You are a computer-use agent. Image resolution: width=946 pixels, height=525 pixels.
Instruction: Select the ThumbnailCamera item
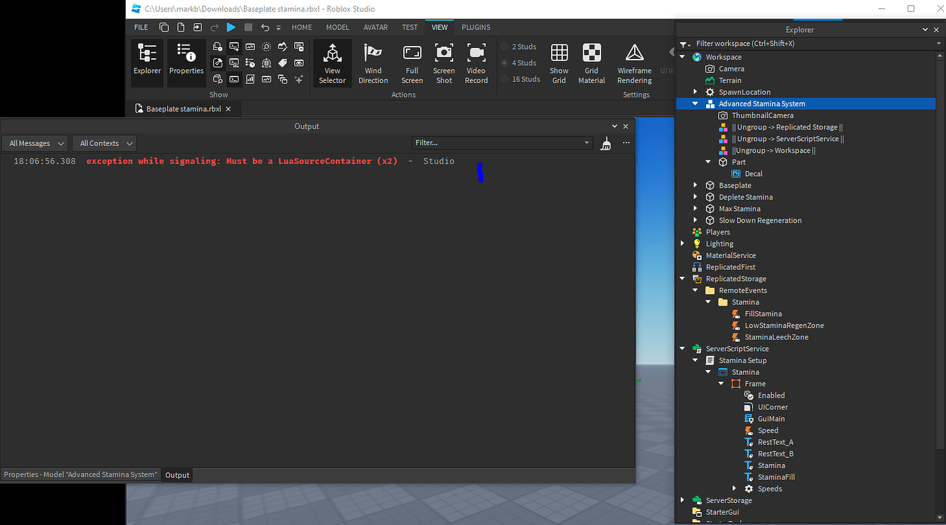click(x=762, y=115)
